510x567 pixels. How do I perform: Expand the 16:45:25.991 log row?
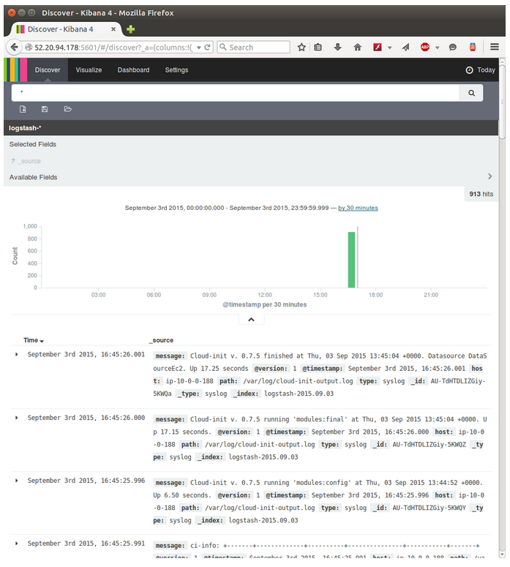[x=16, y=544]
